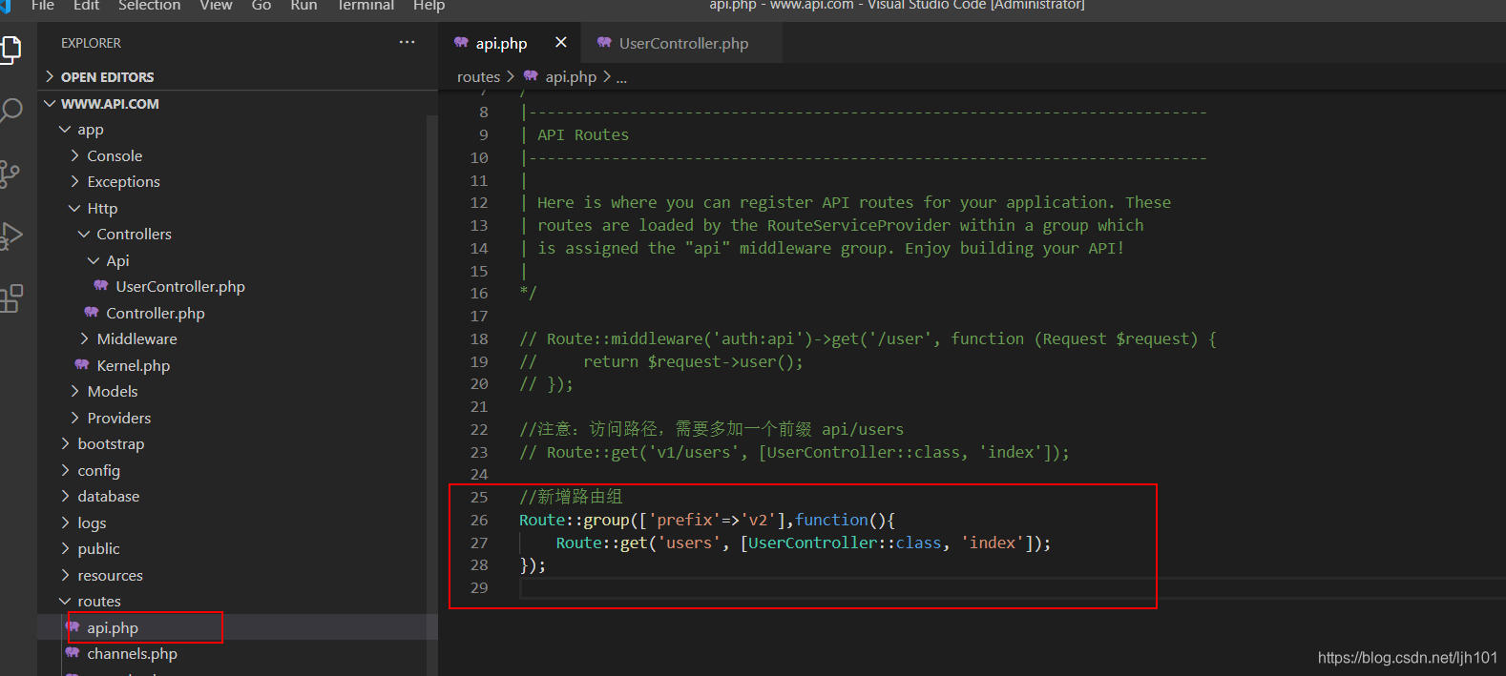Screen dimensions: 1506x676
Task: Click PHP icon in the api.php breadcrumb
Action: coord(531,76)
